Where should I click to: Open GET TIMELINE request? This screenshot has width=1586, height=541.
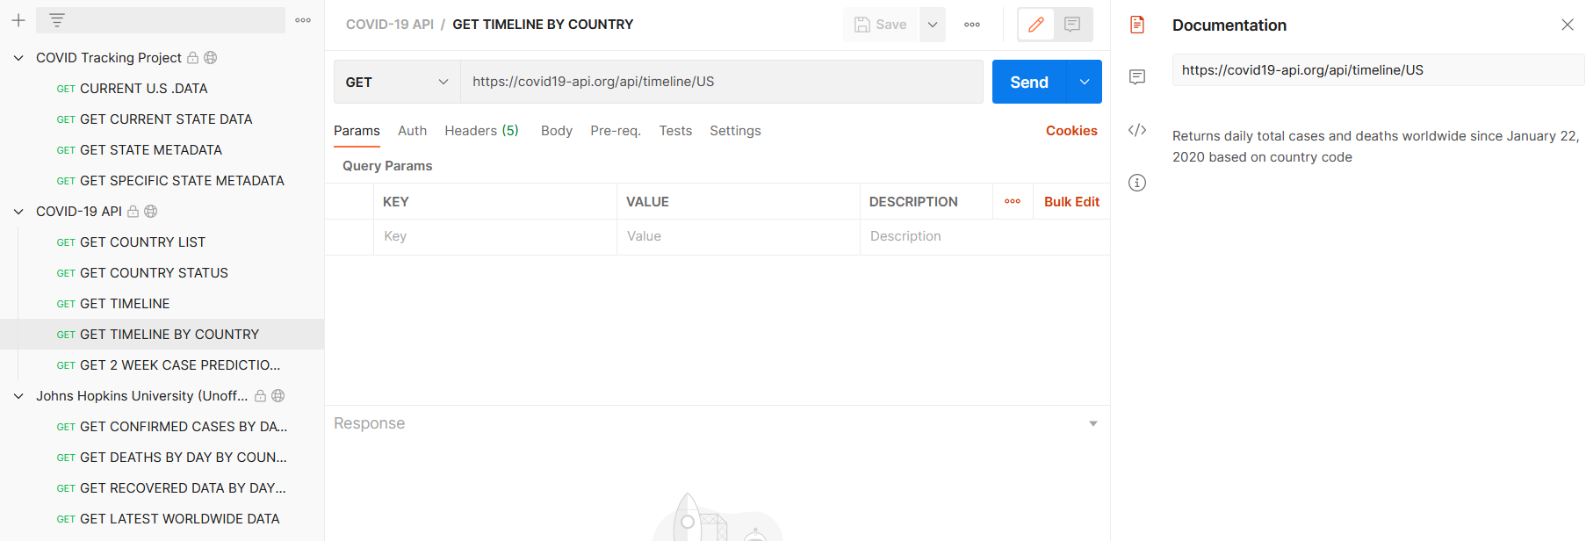tap(125, 304)
